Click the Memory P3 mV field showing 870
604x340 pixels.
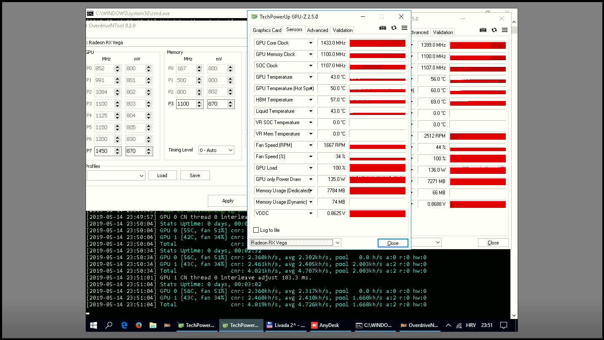click(x=217, y=104)
